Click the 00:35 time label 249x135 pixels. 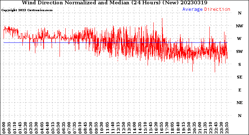pos(9,128)
